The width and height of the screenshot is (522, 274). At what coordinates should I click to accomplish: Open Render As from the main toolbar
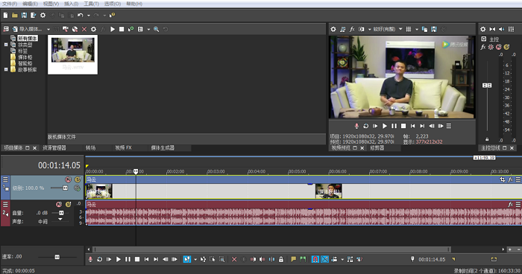point(34,15)
